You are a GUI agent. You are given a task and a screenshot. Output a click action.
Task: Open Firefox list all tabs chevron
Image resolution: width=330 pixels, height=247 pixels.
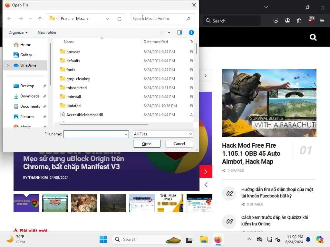pyautogui.click(x=266, y=7)
